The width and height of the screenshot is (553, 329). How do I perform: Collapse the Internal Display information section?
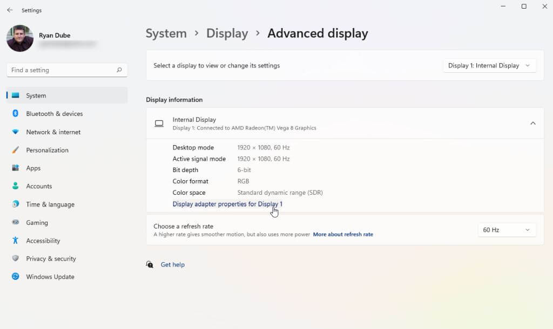point(532,124)
